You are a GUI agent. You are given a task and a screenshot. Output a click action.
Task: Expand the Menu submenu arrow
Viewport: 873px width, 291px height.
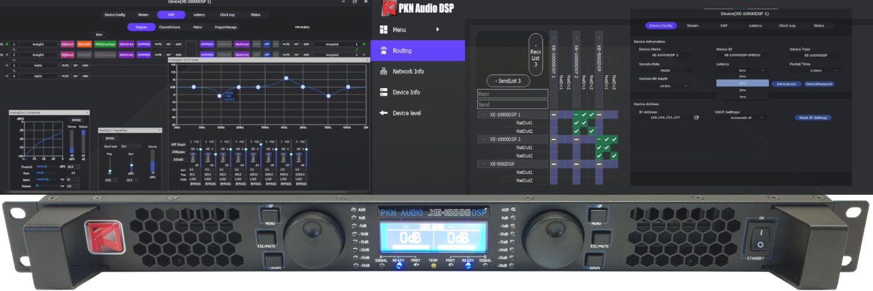(x=438, y=29)
